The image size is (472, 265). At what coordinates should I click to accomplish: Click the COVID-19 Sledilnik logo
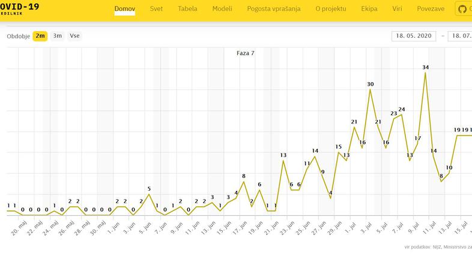pyautogui.click(x=20, y=10)
